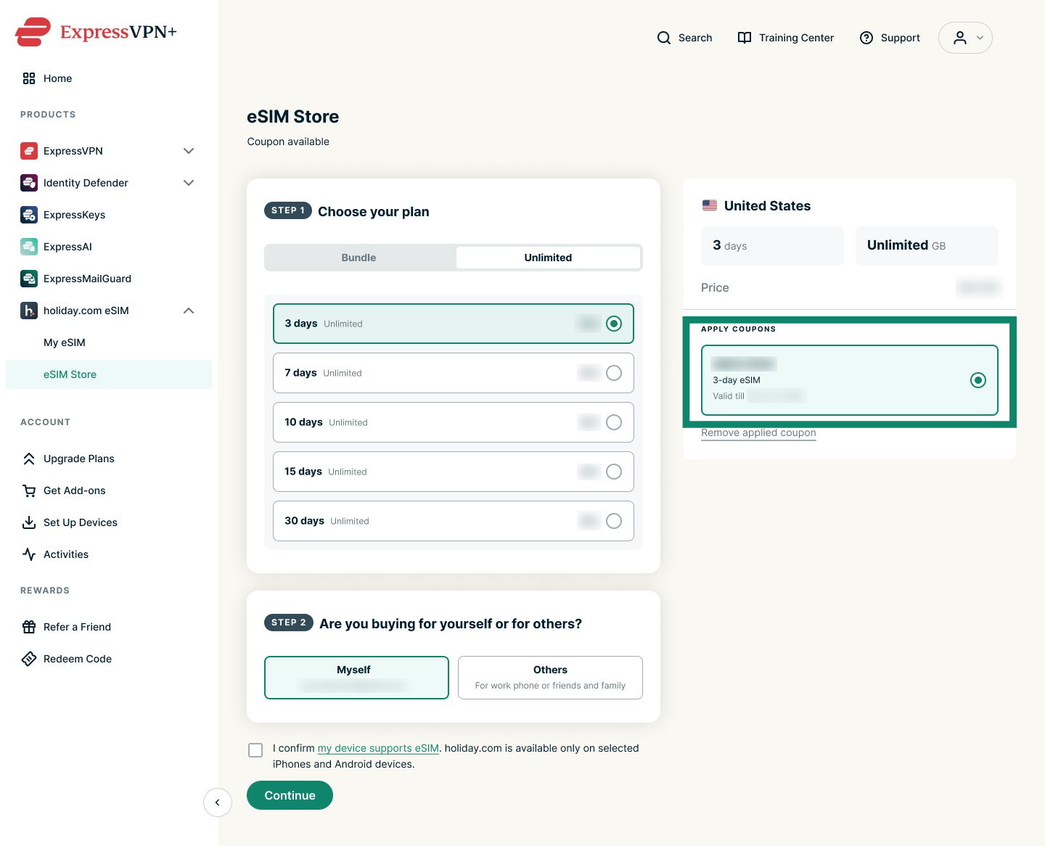1045x846 pixels.
Task: Open the Support link
Action: click(901, 38)
